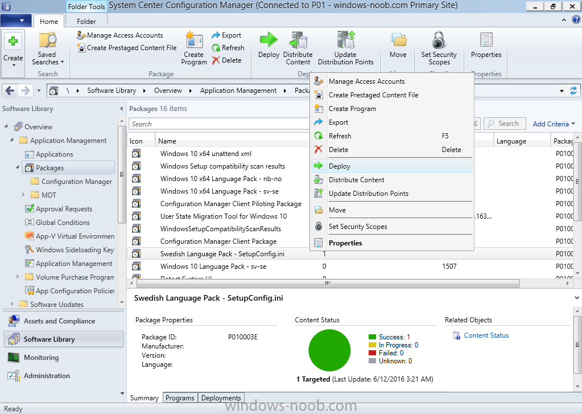Screen dimensions: 582x414
Task: Expand the Software Updates node
Action: [12, 304]
